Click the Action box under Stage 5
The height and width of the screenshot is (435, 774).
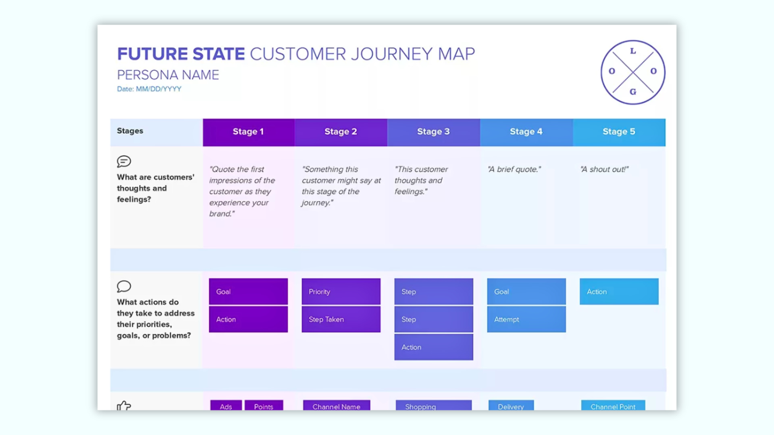click(x=619, y=291)
